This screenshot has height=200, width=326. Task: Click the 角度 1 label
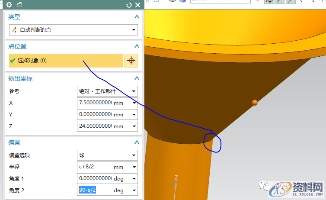pyautogui.click(x=16, y=178)
